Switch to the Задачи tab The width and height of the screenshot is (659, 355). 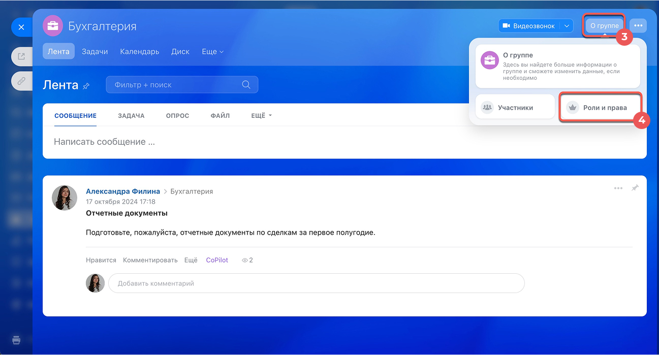tap(95, 52)
